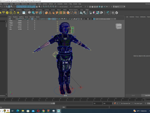
Task: Switch to the XGen shelf tab
Action: 82,10
